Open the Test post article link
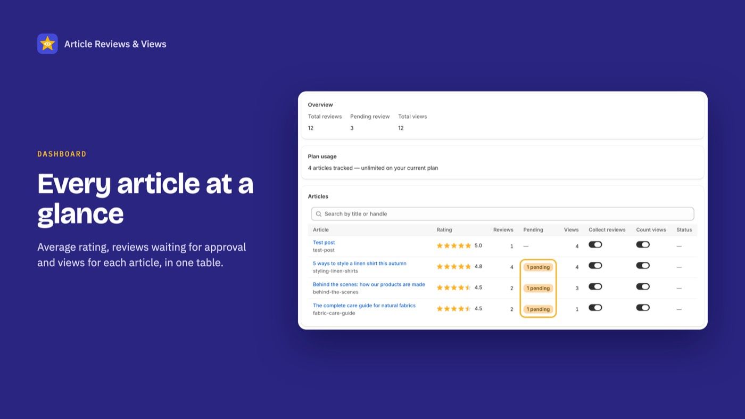 324,243
